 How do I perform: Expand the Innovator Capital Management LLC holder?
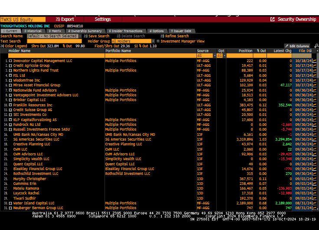[x=10, y=61]
